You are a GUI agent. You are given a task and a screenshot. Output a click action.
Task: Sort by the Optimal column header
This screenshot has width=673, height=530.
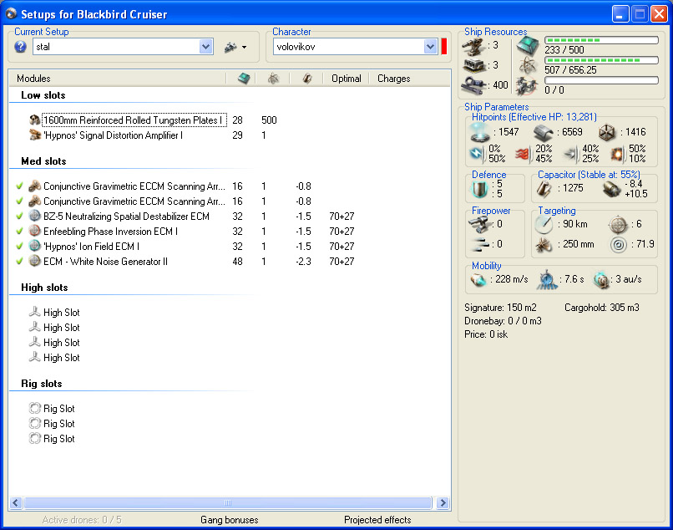click(x=346, y=79)
